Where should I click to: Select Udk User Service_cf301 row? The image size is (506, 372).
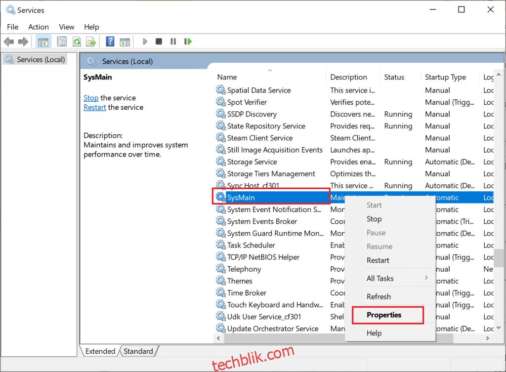(354, 317)
